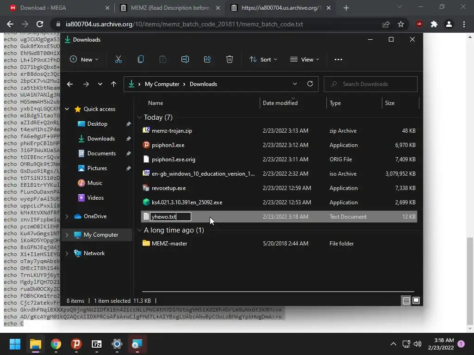The width and height of the screenshot is (474, 355).
Task: Refresh the Downloads folder view
Action: click(310, 84)
